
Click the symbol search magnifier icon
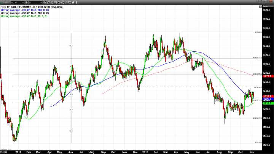pos(26,2)
